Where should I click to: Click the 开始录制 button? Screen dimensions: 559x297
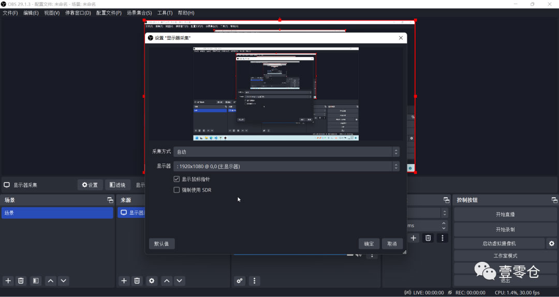tap(505, 229)
